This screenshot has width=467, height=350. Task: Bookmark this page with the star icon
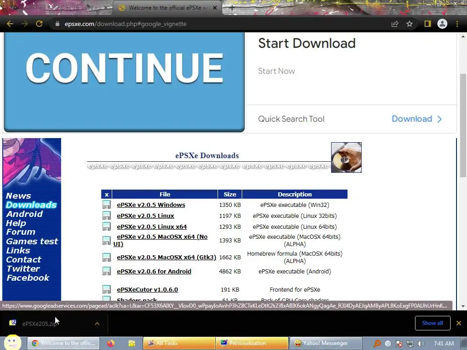pyautogui.click(x=410, y=24)
